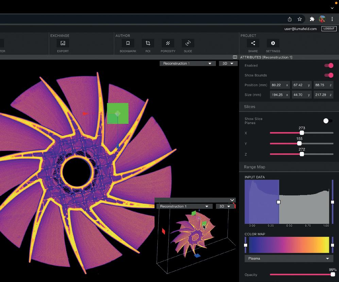The height and width of the screenshot is (282, 339).
Task: Click the EXCHANGE group label
Action: 60,35
